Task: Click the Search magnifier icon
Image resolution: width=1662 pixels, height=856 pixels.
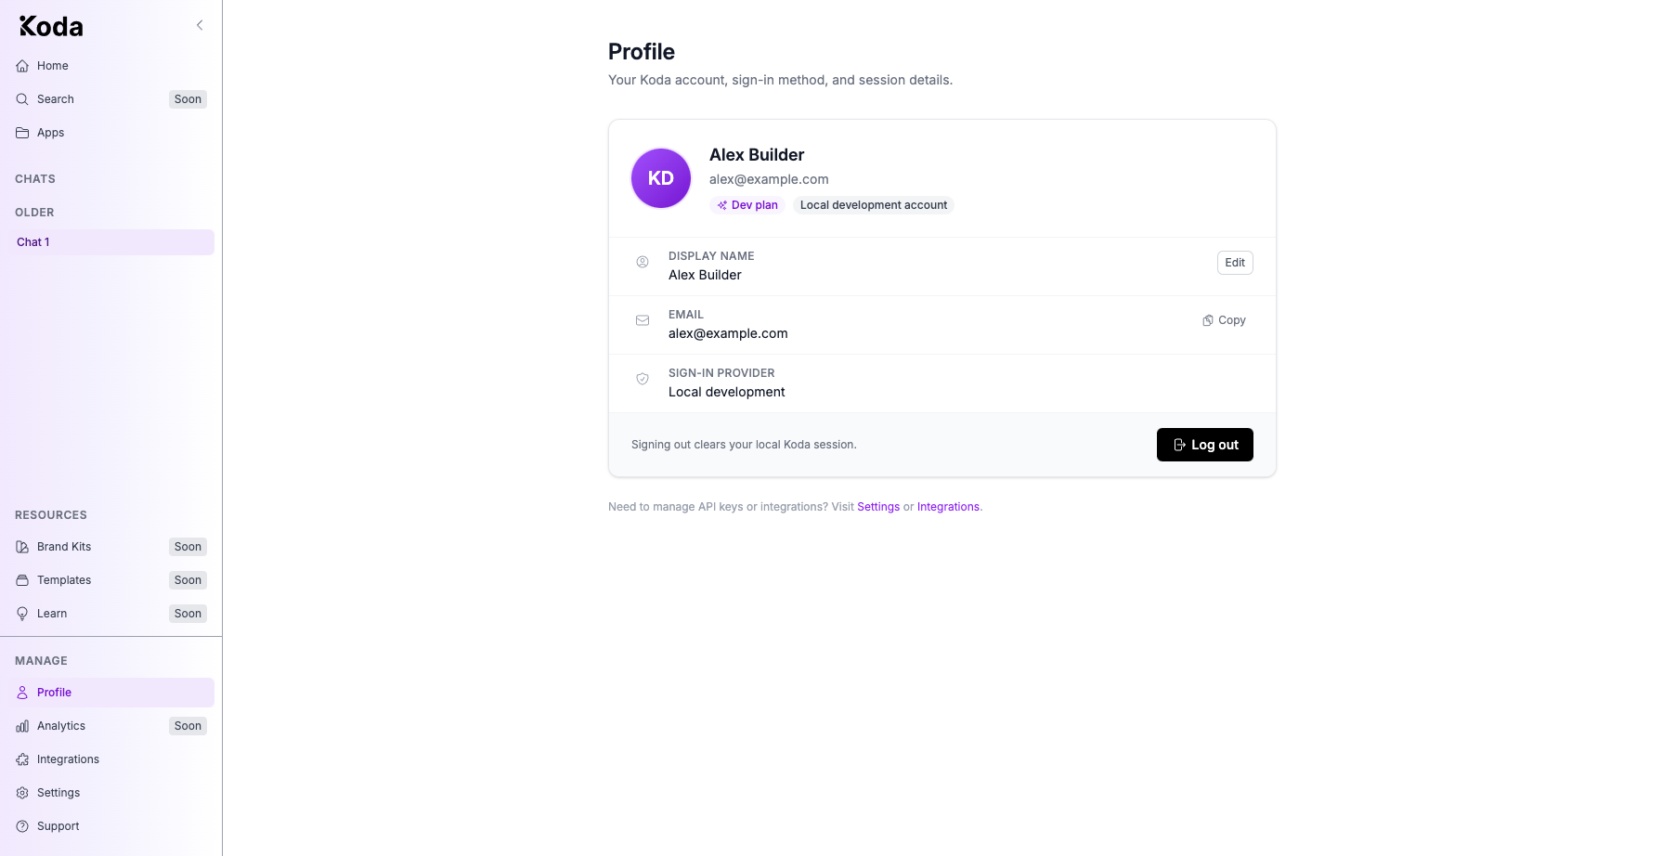Action: point(22,99)
